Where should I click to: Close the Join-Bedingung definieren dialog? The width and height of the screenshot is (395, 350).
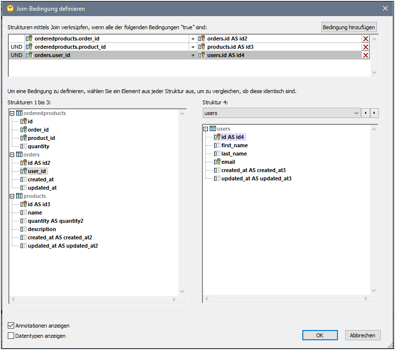[x=386, y=9]
